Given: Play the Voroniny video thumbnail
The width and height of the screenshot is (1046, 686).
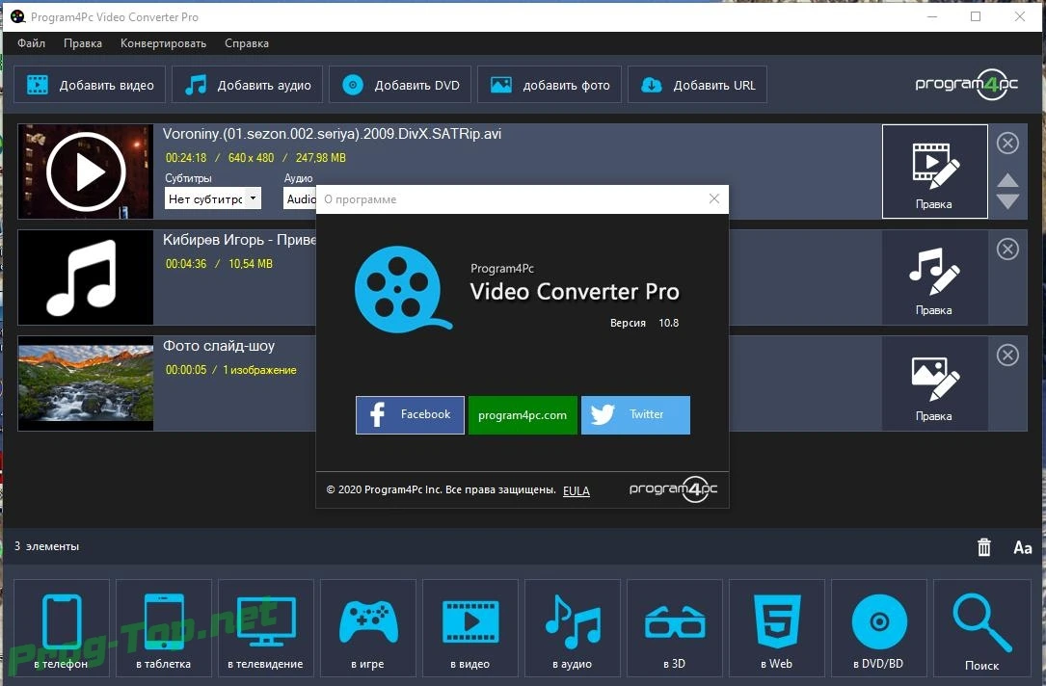Looking at the screenshot, I should 86,171.
